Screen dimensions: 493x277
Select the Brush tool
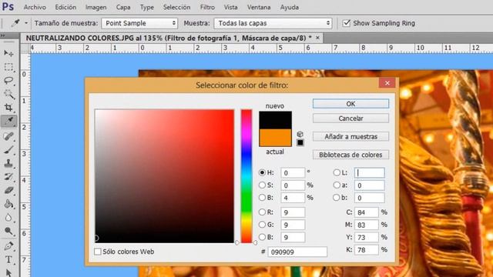pyautogui.click(x=8, y=150)
